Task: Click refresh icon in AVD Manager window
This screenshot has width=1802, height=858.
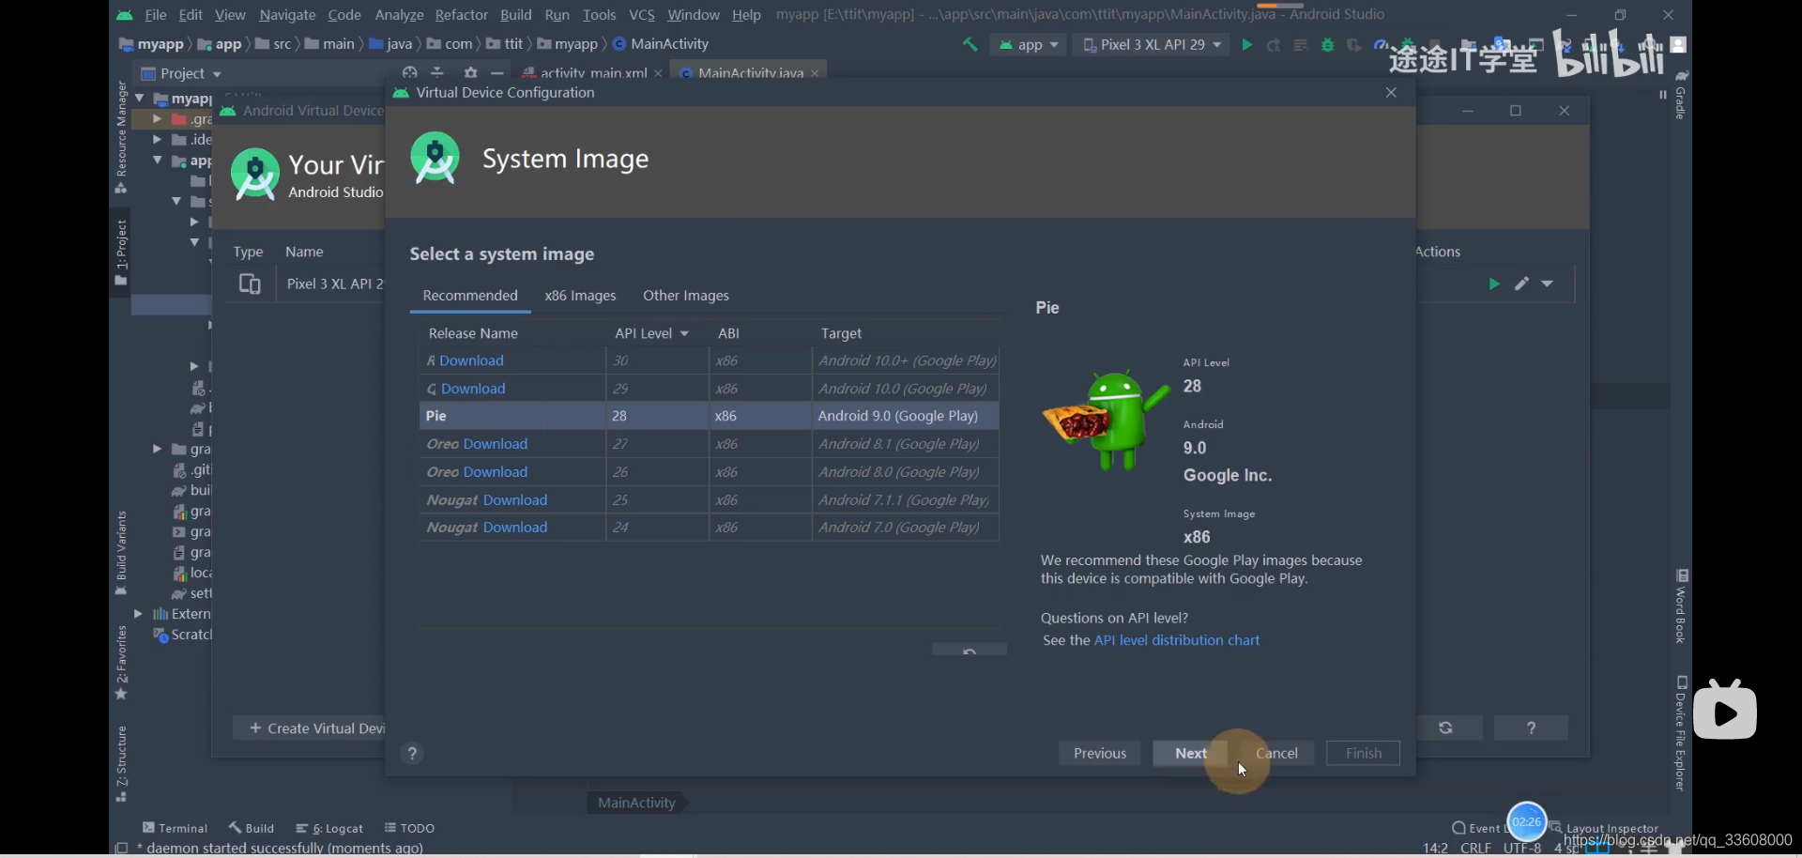Action: pos(1445,728)
